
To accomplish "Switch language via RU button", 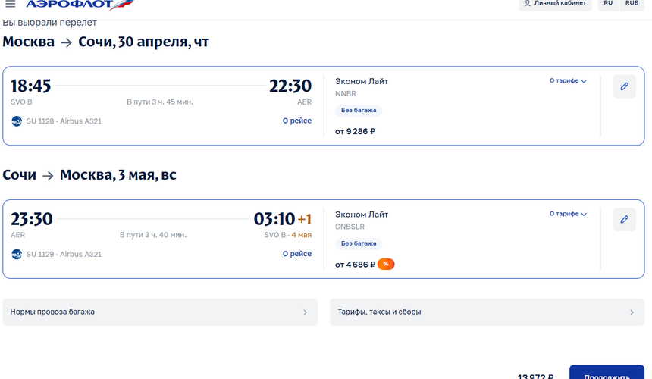I will pos(608,4).
